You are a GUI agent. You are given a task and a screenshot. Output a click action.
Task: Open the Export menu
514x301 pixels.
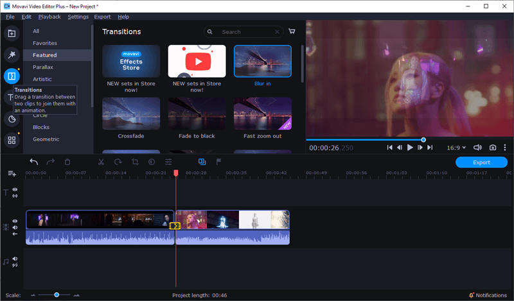[x=102, y=17]
